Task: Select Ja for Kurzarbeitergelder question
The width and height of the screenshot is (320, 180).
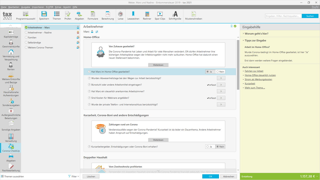Action: (x=210, y=147)
